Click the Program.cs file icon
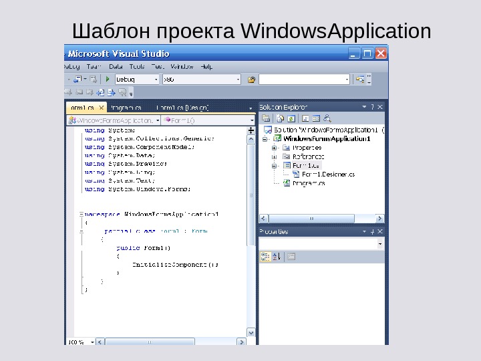The width and height of the screenshot is (481, 361). (x=287, y=183)
